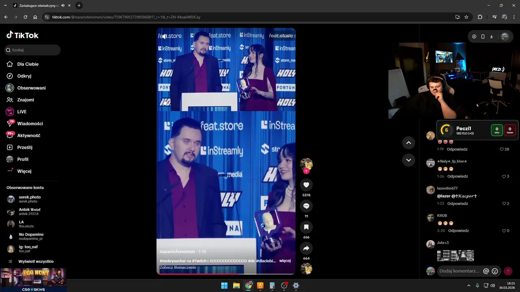Like KROB comment heart
520x292 pixels.
click(504, 231)
